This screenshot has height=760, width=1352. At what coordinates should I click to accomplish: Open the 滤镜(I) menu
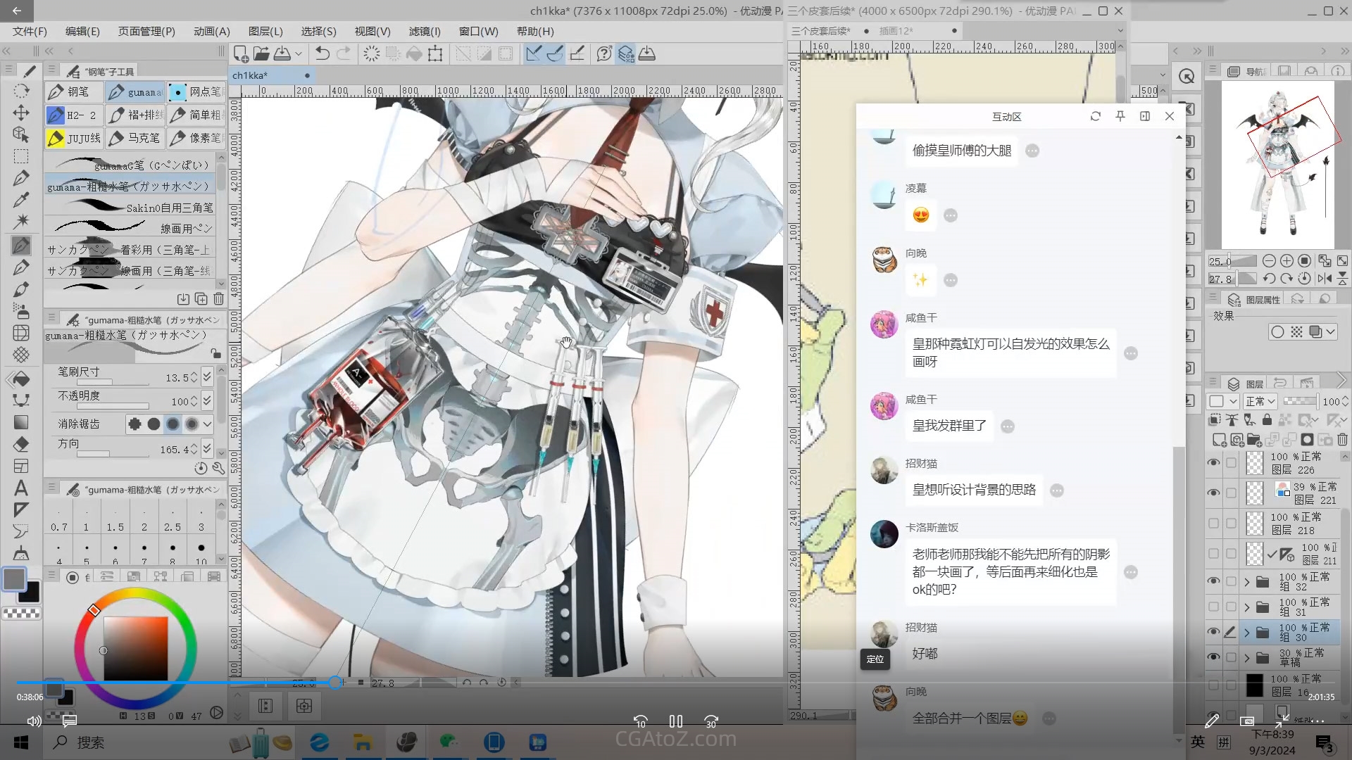(x=424, y=32)
